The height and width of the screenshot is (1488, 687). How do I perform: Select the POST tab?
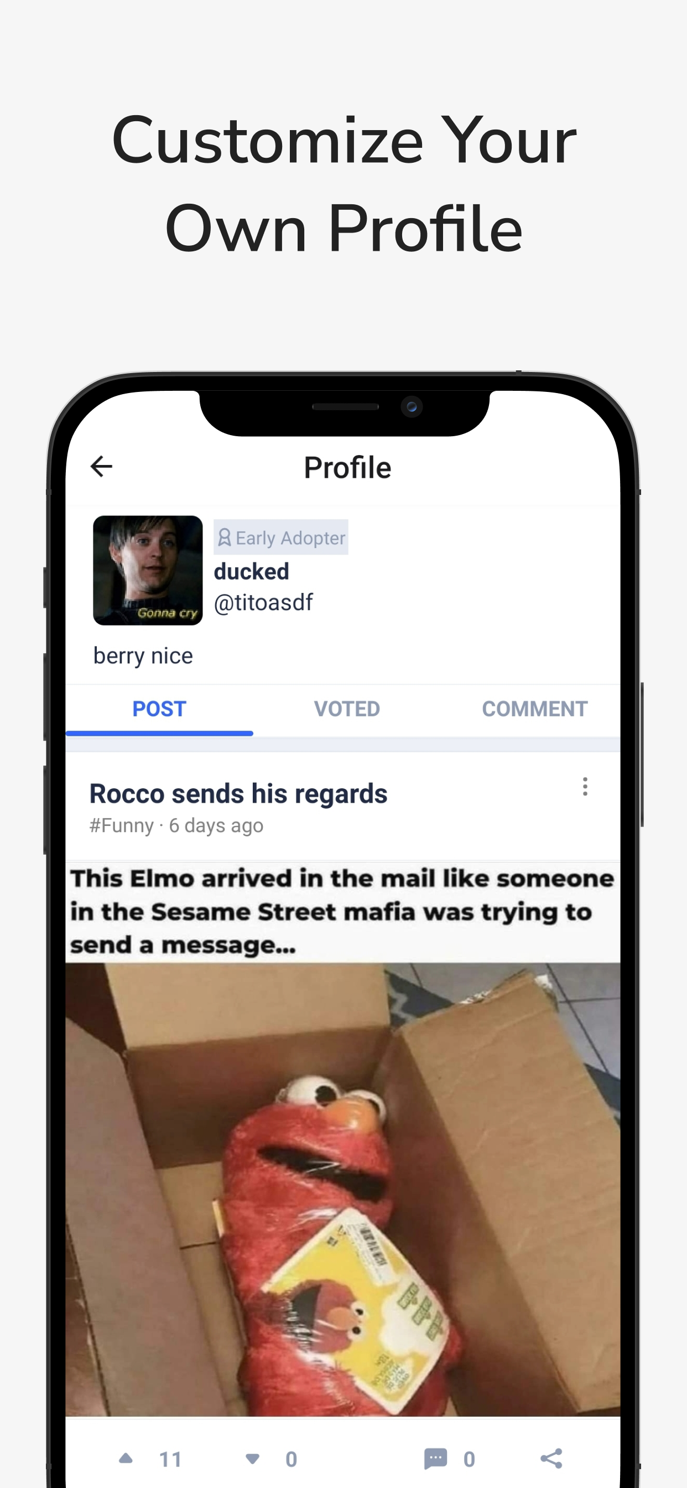(159, 709)
